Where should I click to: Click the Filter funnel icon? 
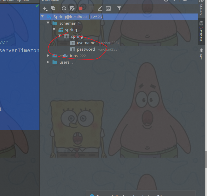pos(119,8)
